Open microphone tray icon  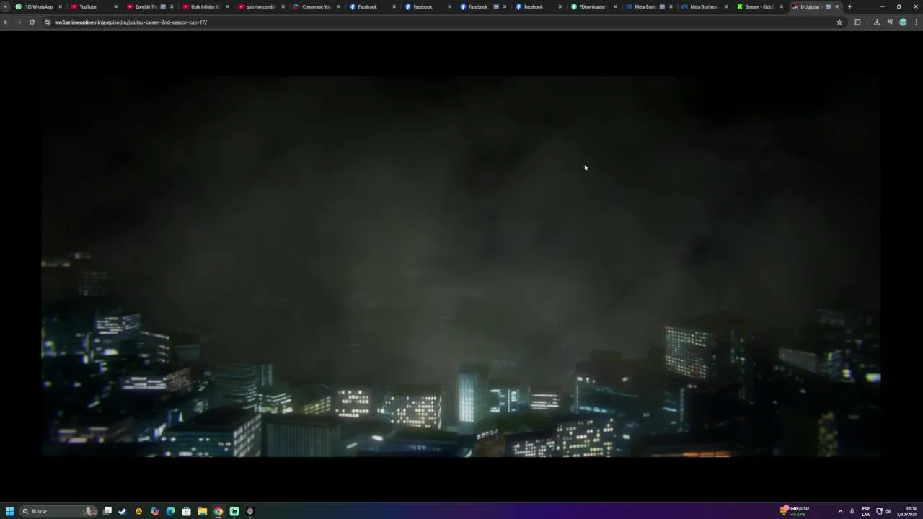tap(852, 511)
